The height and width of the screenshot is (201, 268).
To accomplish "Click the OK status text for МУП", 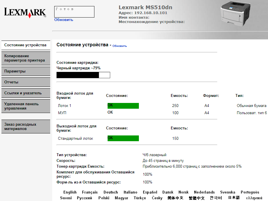I will tap(110, 112).
